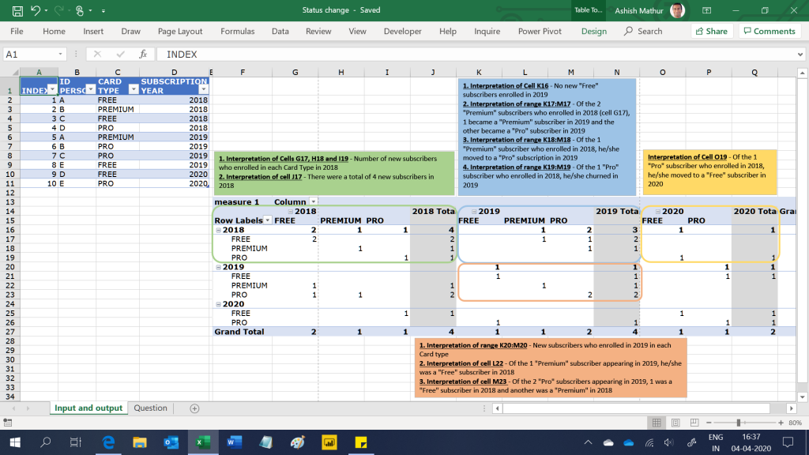The width and height of the screenshot is (809, 455).
Task: Open Sticky Notes from the taskbar
Action: pyautogui.click(x=360, y=442)
